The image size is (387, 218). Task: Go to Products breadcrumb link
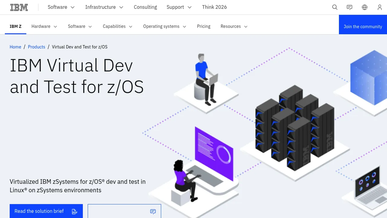click(x=37, y=47)
